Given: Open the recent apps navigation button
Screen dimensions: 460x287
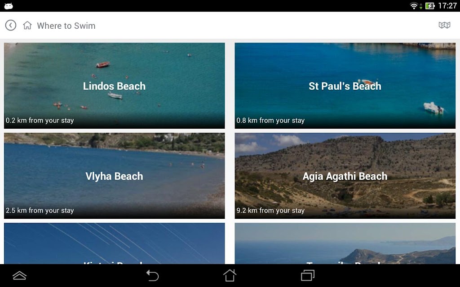Looking at the screenshot, I should point(307,276).
